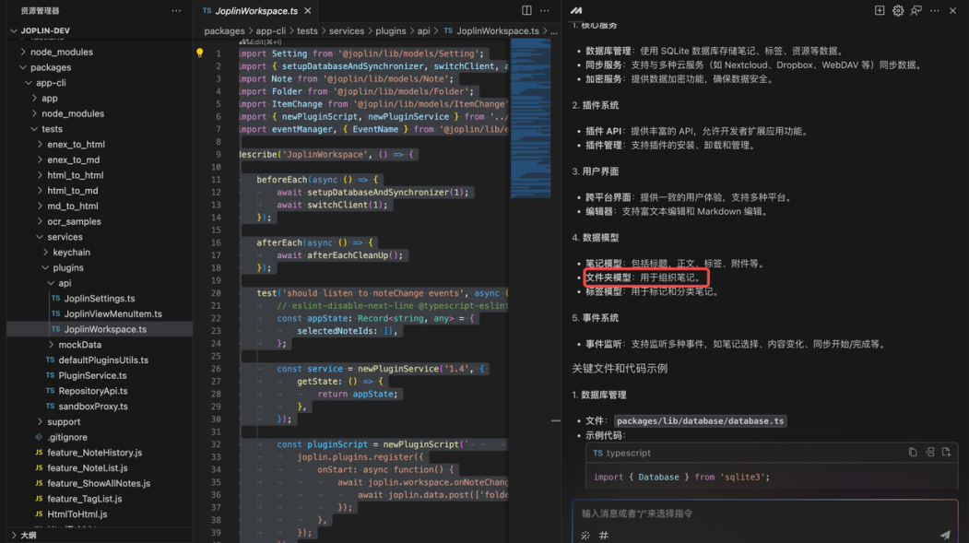Create new file from code block
The width and height of the screenshot is (969, 543).
pyautogui.click(x=946, y=453)
